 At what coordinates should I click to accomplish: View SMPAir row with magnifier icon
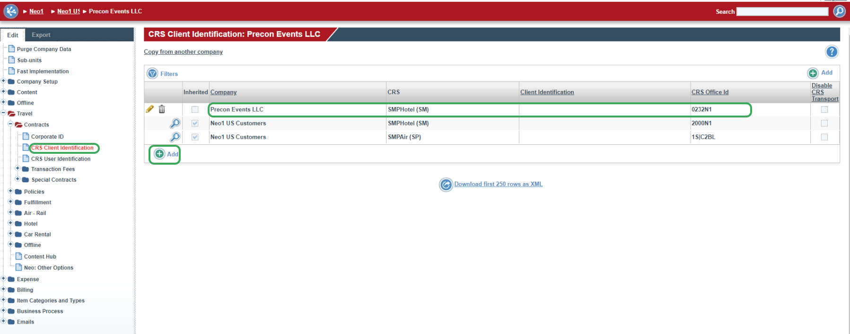tap(175, 137)
